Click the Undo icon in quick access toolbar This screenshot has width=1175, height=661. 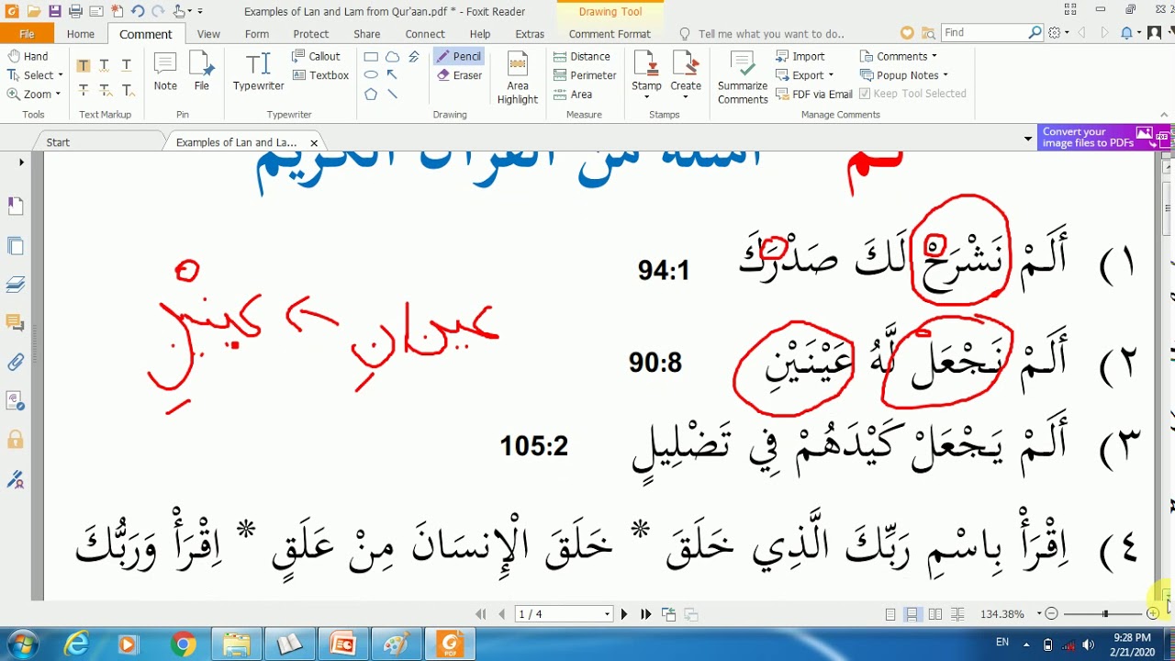[x=138, y=11]
